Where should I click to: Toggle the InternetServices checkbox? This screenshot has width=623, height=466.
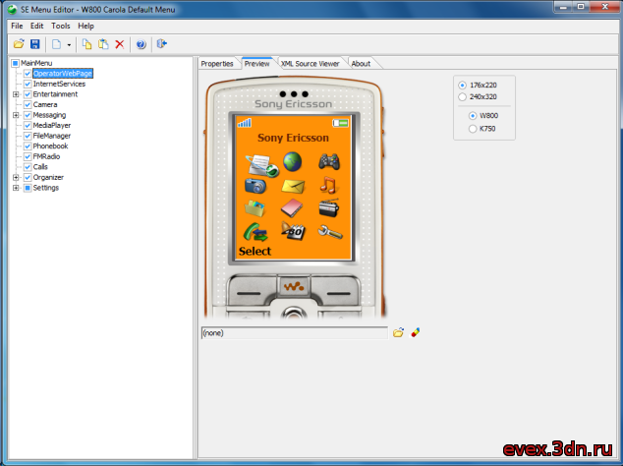click(x=28, y=84)
